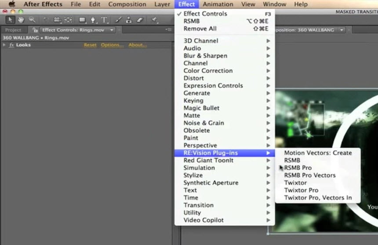Screen dimensions: 378x245
Task: Expand Simulation submenu
Action: coord(225,168)
